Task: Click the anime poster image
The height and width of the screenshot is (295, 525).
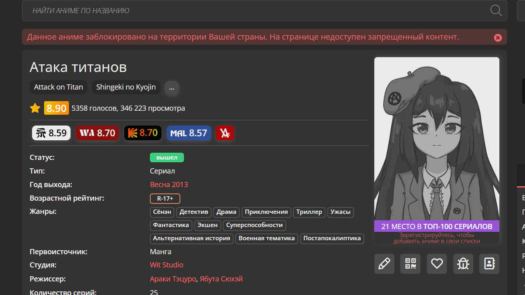Action: (x=437, y=139)
